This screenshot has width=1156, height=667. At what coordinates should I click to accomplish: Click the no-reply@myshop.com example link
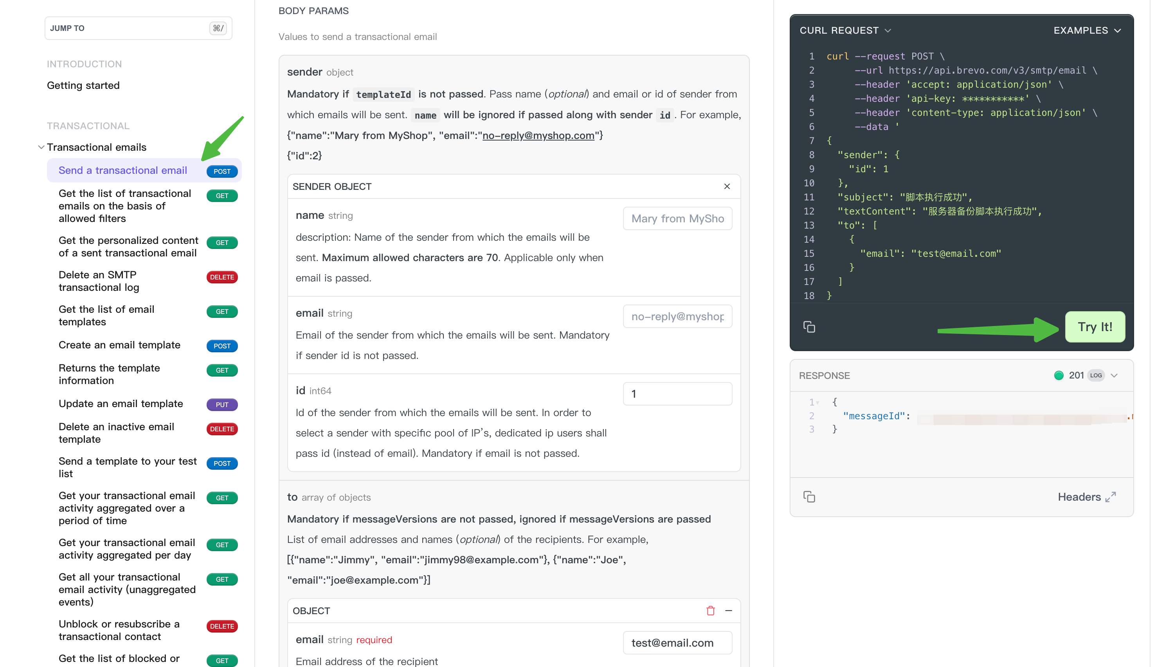point(538,135)
